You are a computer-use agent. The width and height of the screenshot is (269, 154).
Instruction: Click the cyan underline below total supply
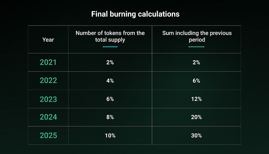coord(110,47)
